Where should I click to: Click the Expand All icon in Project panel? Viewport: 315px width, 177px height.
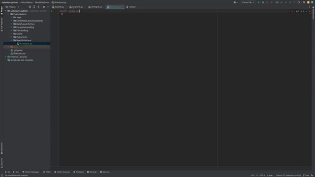[34, 7]
